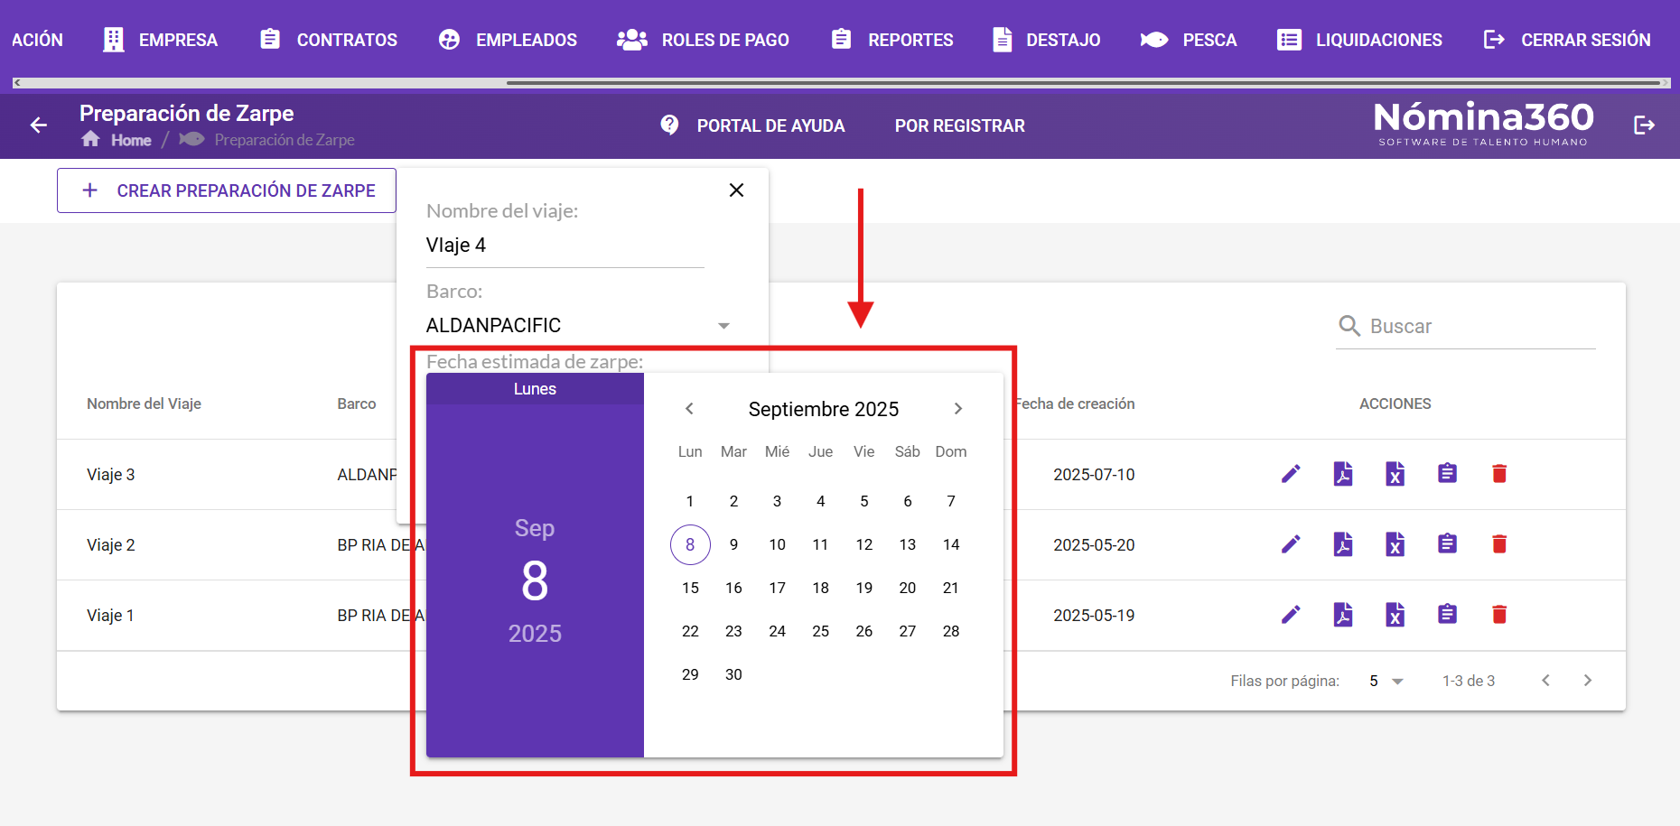Click the edit pencil icon for Viaje 3
Viewport: 1680px width, 826px height.
(1291, 474)
